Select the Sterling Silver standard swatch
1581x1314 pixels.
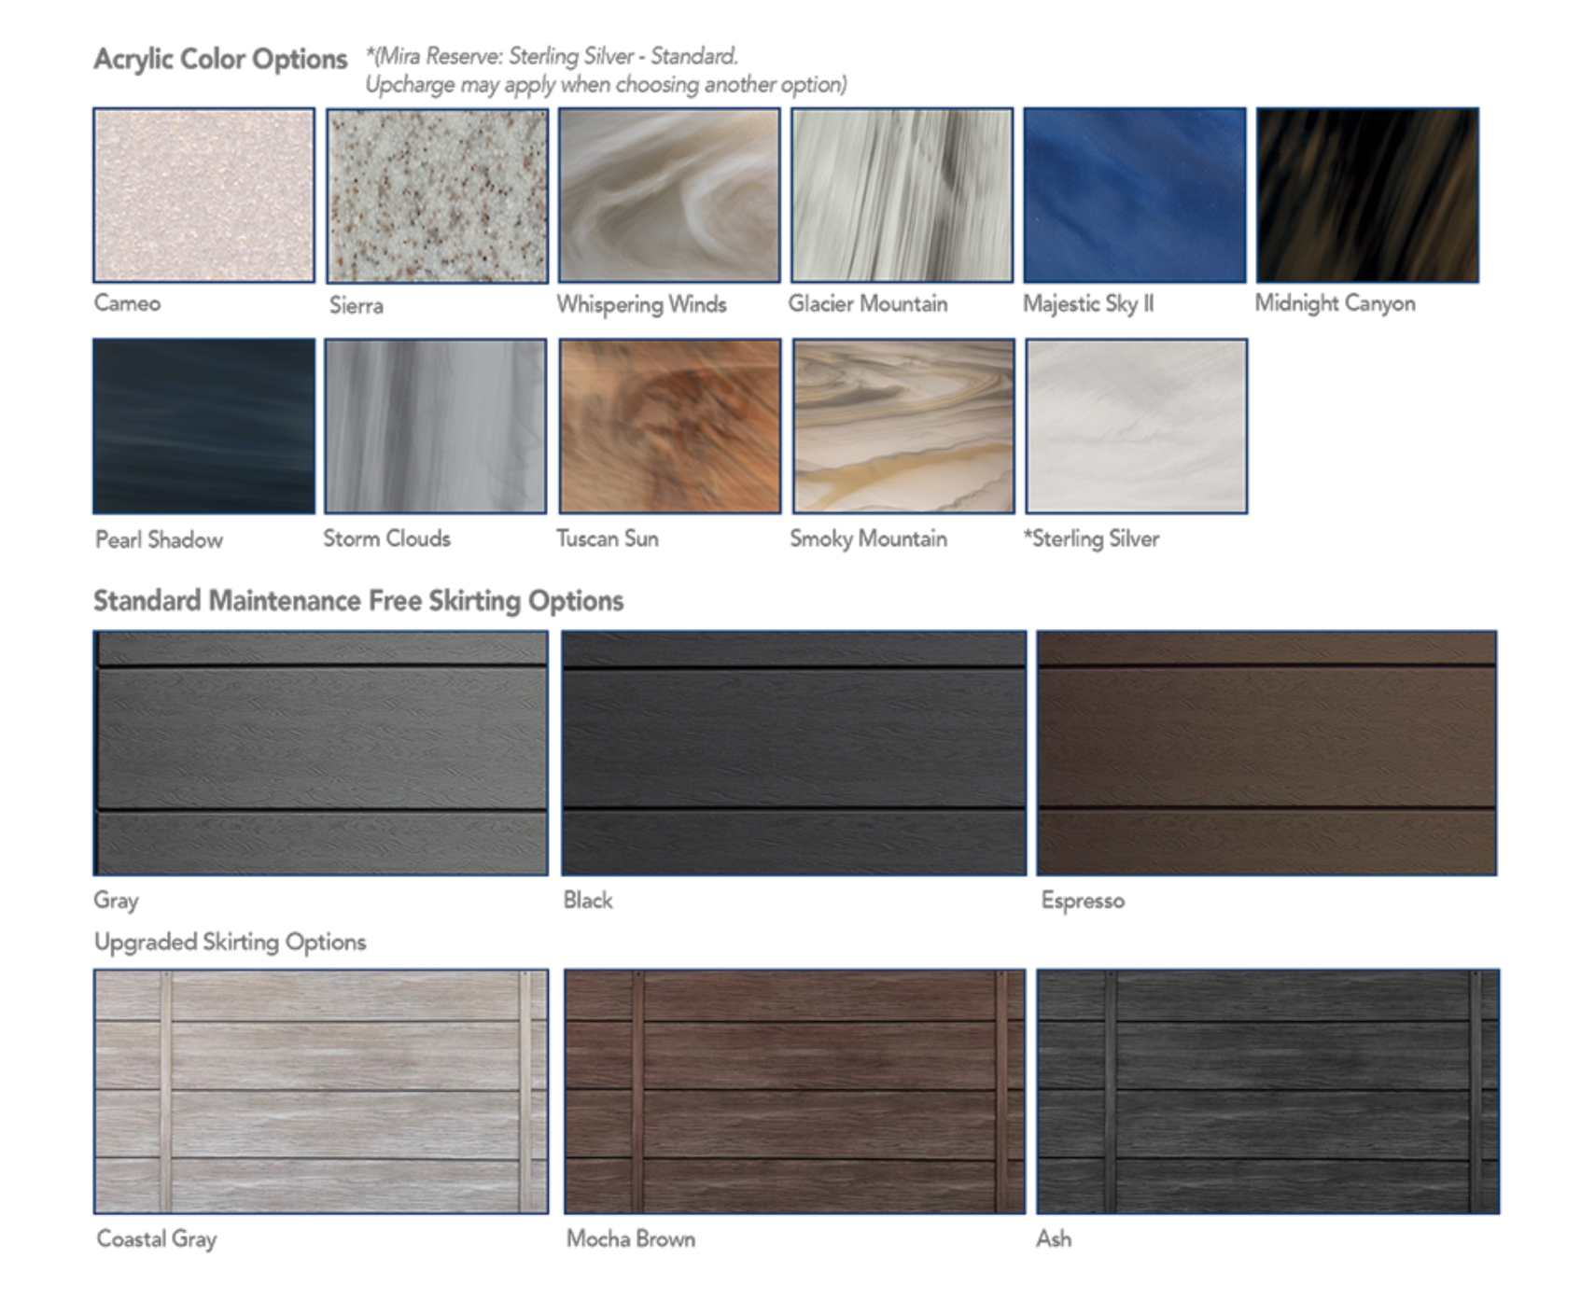tap(1136, 426)
